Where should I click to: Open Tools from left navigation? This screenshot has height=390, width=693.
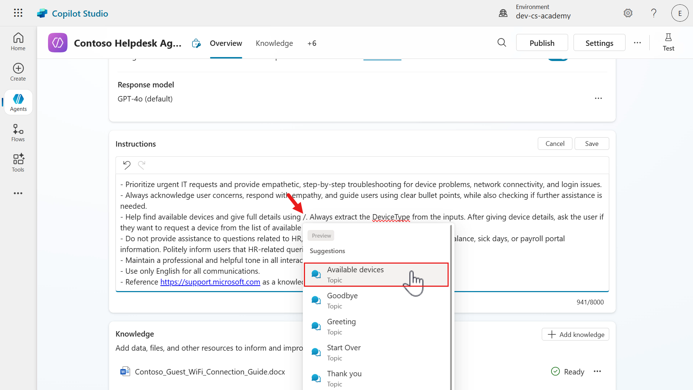click(18, 163)
